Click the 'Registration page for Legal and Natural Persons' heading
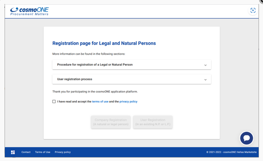This screenshot has width=263, height=161. [x=104, y=43]
